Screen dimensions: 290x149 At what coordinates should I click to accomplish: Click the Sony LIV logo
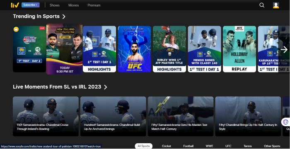pos(15,5)
